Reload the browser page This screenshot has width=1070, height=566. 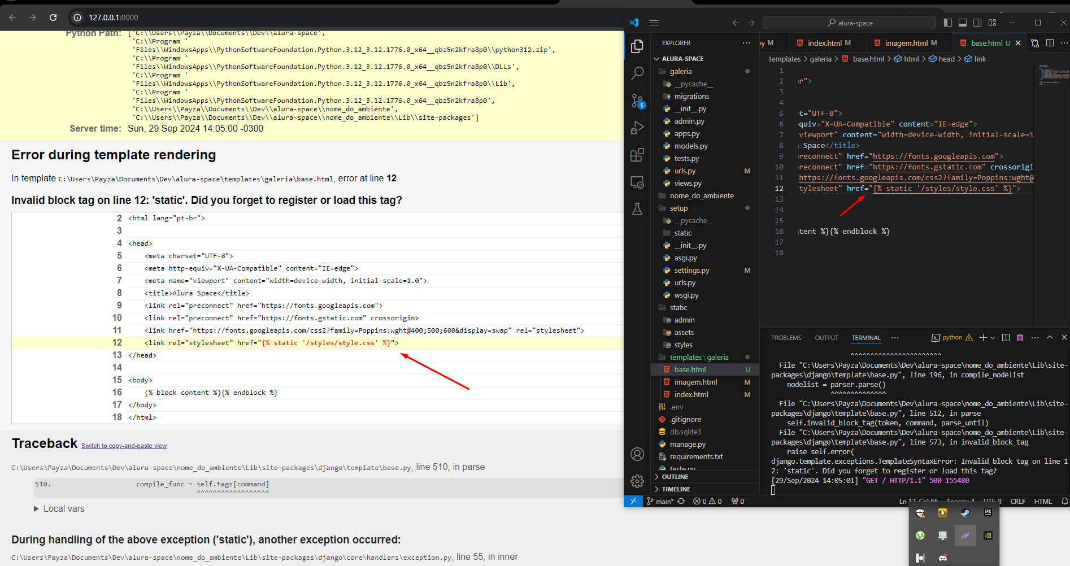click(x=53, y=18)
